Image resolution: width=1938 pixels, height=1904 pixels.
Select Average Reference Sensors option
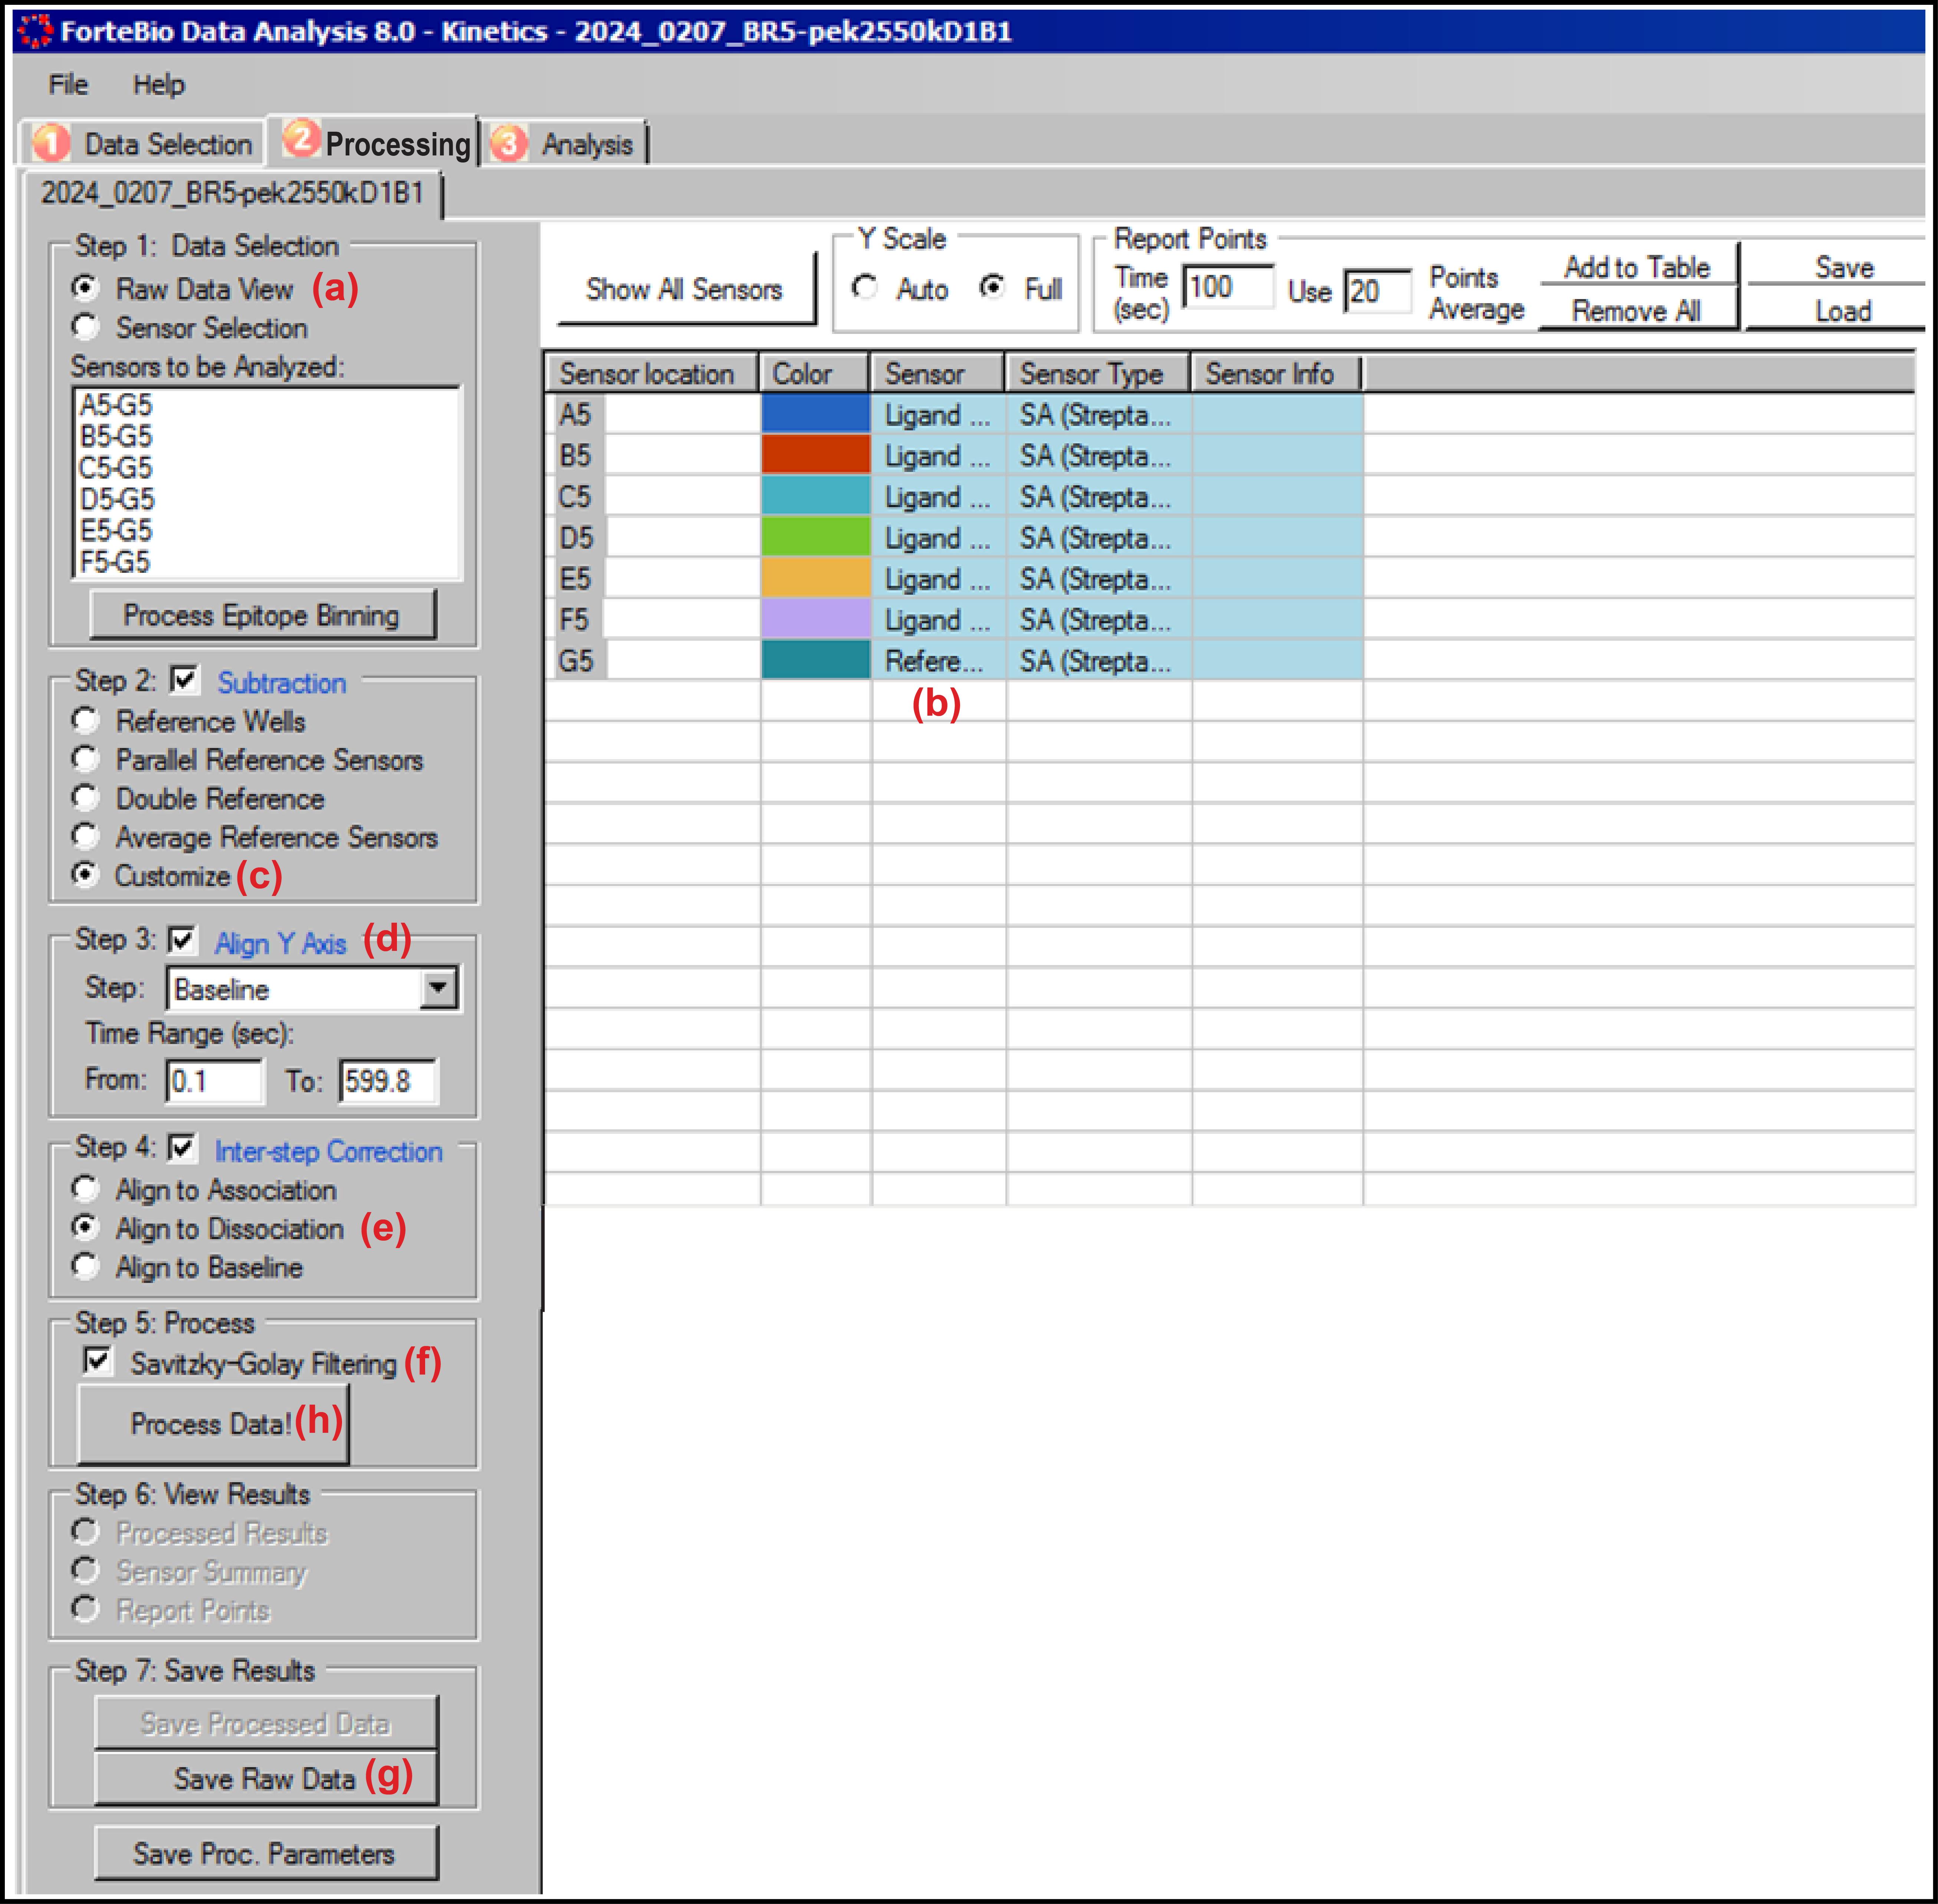tap(85, 836)
